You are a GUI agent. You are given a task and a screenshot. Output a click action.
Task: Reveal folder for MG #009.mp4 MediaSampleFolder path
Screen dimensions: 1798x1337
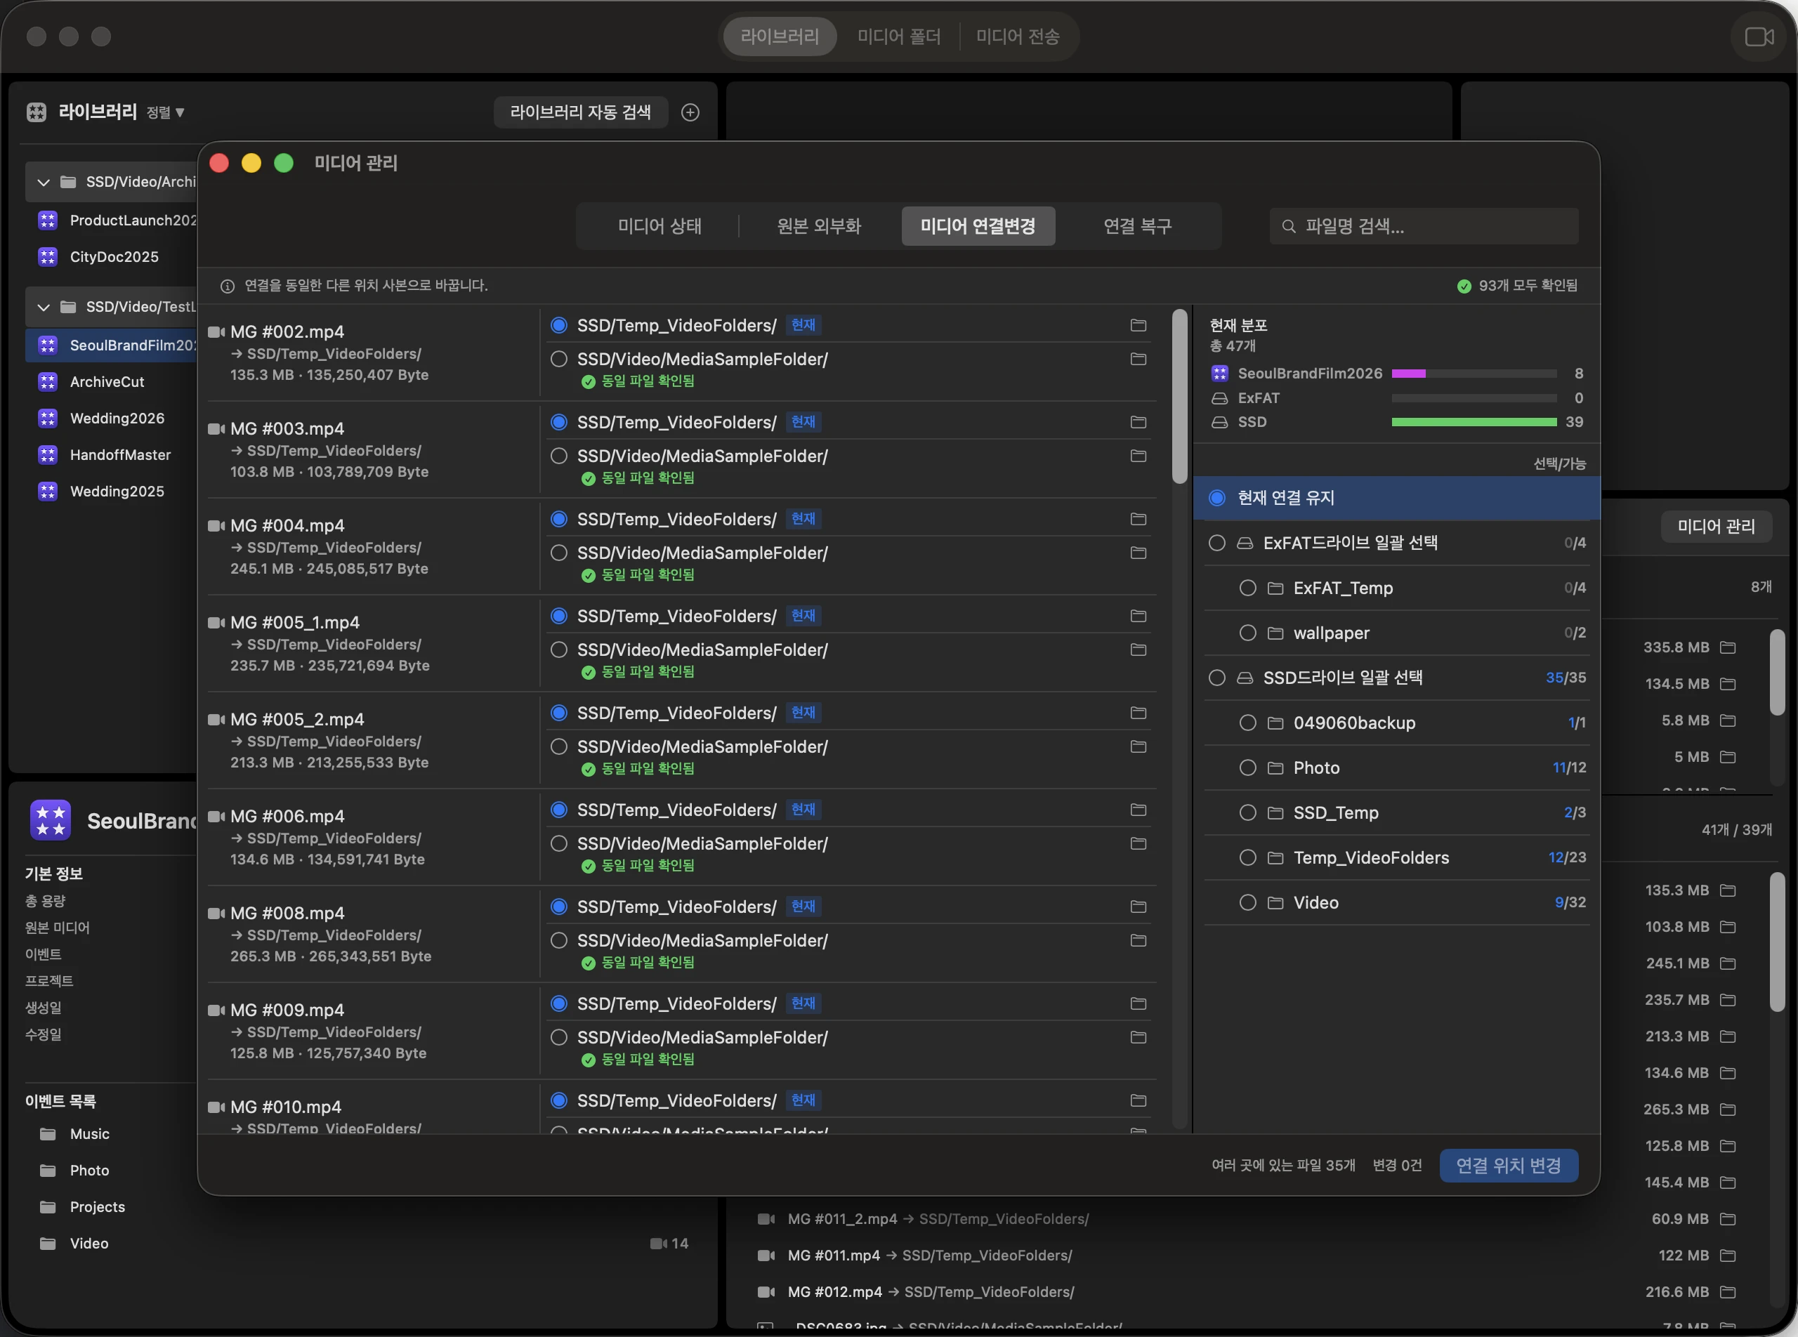pyautogui.click(x=1138, y=1038)
